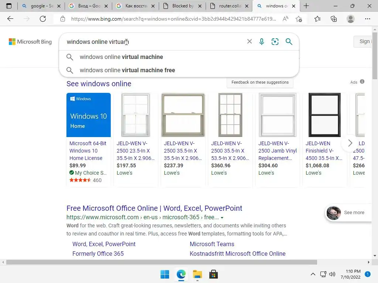Open the tab actions menu icon

pyautogui.click(x=9, y=6)
